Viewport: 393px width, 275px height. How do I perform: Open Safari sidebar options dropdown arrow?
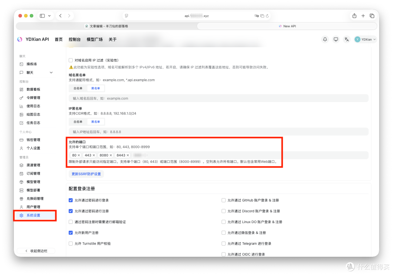click(x=49, y=16)
